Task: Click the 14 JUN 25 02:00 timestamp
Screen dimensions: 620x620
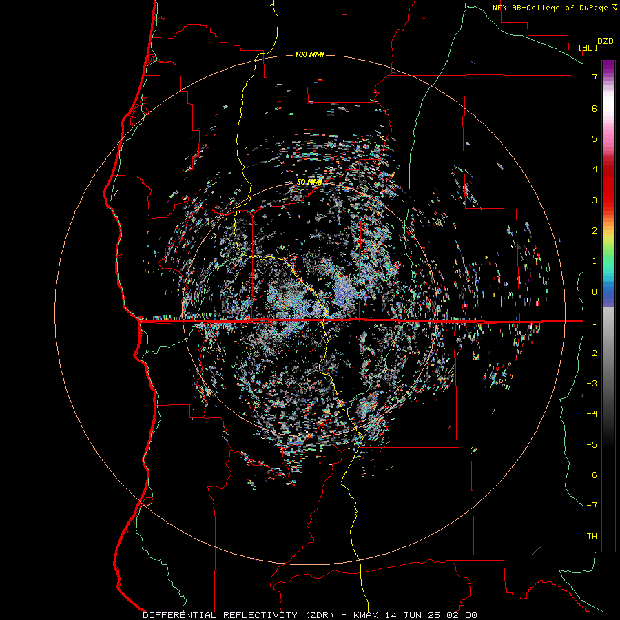Action: click(431, 615)
